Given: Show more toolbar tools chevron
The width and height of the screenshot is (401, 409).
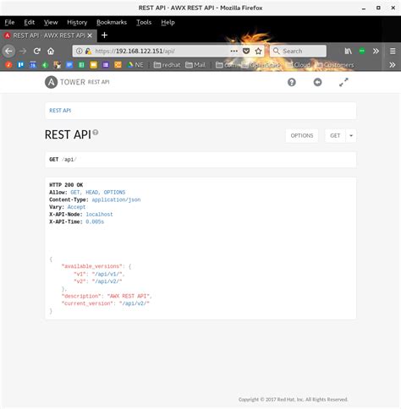Looking at the screenshot, I should [376, 51].
